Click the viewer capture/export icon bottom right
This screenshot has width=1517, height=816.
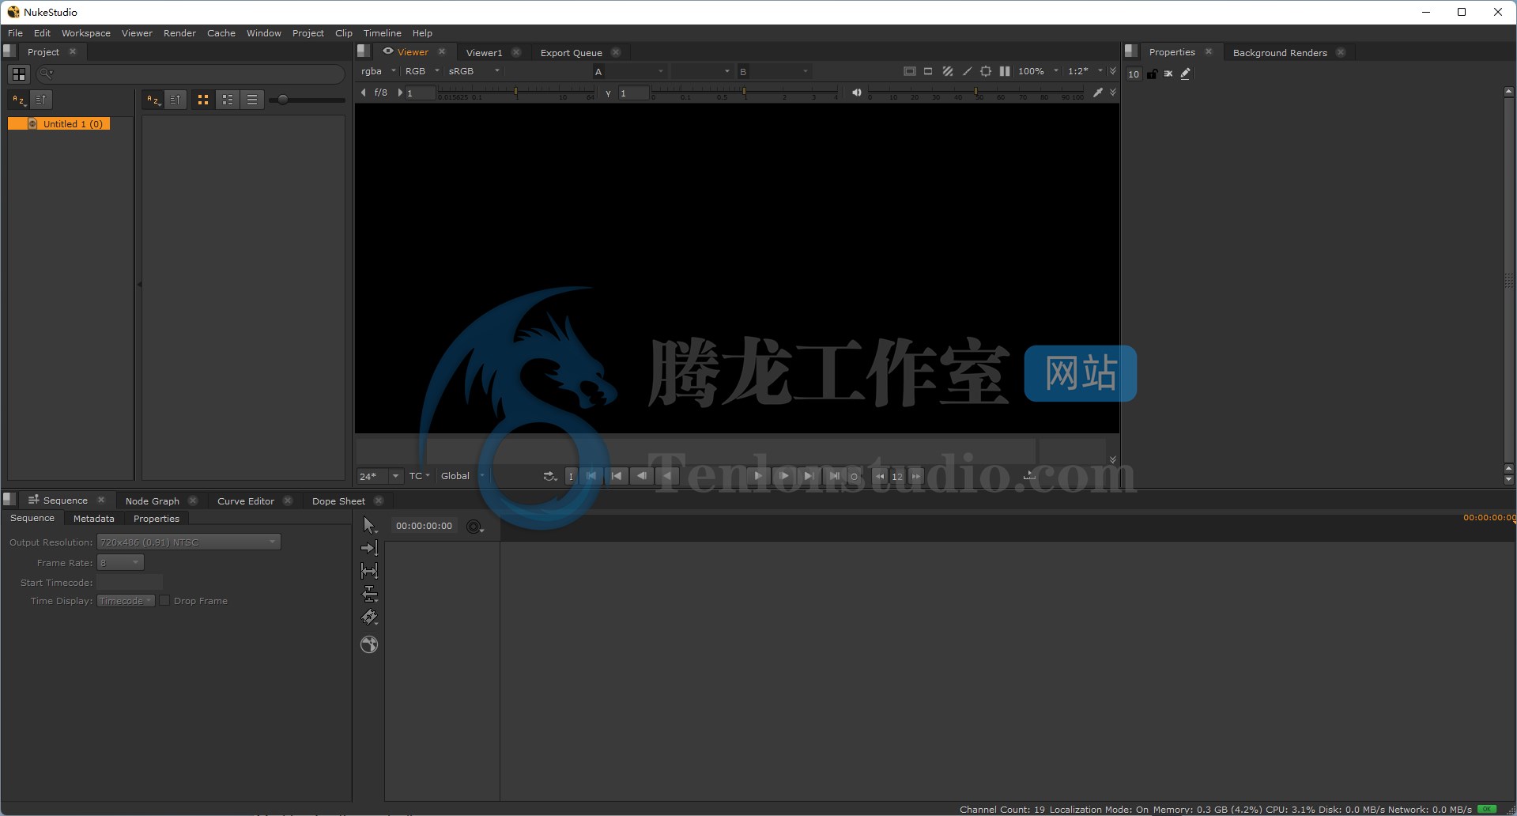tap(1029, 475)
